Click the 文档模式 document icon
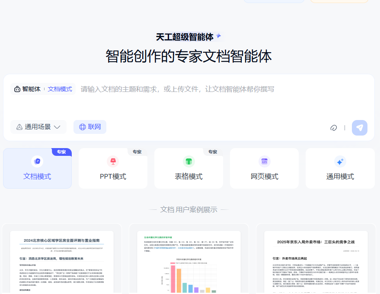Image resolution: width=380 pixels, height=294 pixels. pyautogui.click(x=37, y=161)
